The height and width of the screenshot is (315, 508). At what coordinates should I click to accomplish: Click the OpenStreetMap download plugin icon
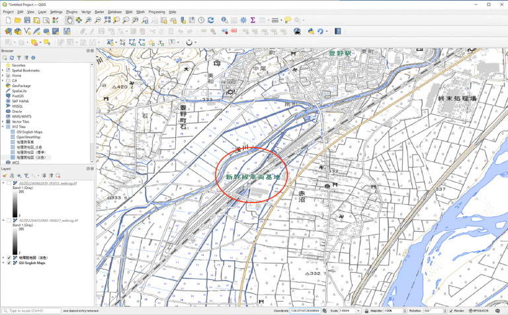click(297, 31)
